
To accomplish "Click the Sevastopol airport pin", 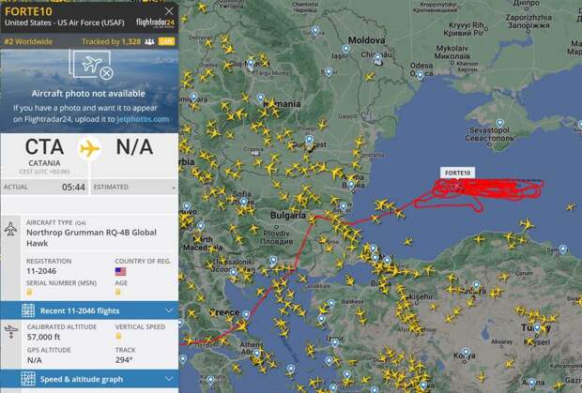I will pyautogui.click(x=500, y=123).
